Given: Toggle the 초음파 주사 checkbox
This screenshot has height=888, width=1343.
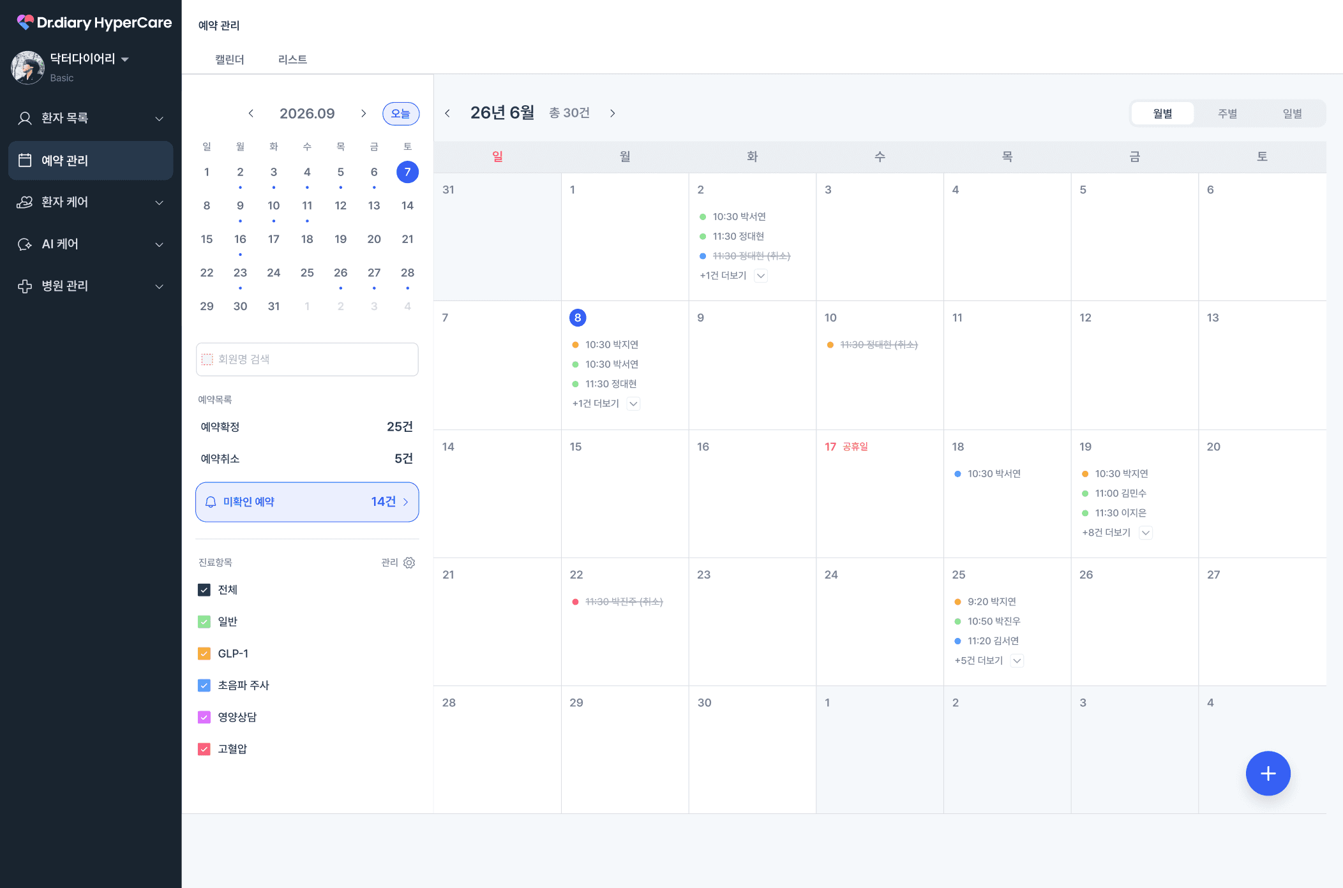Looking at the screenshot, I should (x=204, y=685).
